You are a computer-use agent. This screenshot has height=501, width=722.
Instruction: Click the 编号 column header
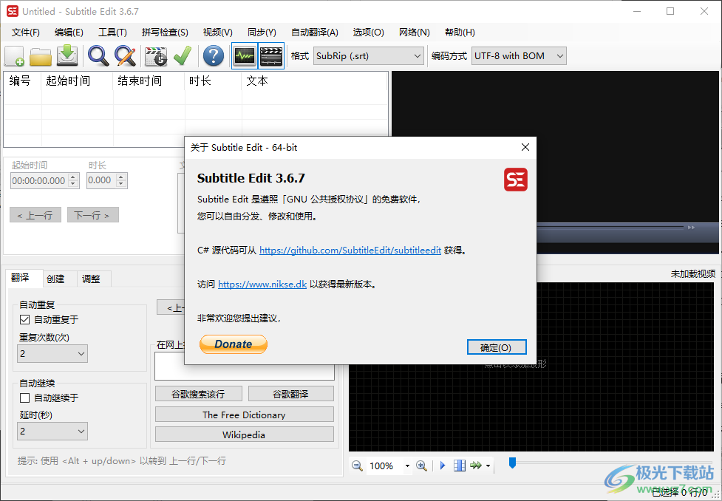pos(23,81)
